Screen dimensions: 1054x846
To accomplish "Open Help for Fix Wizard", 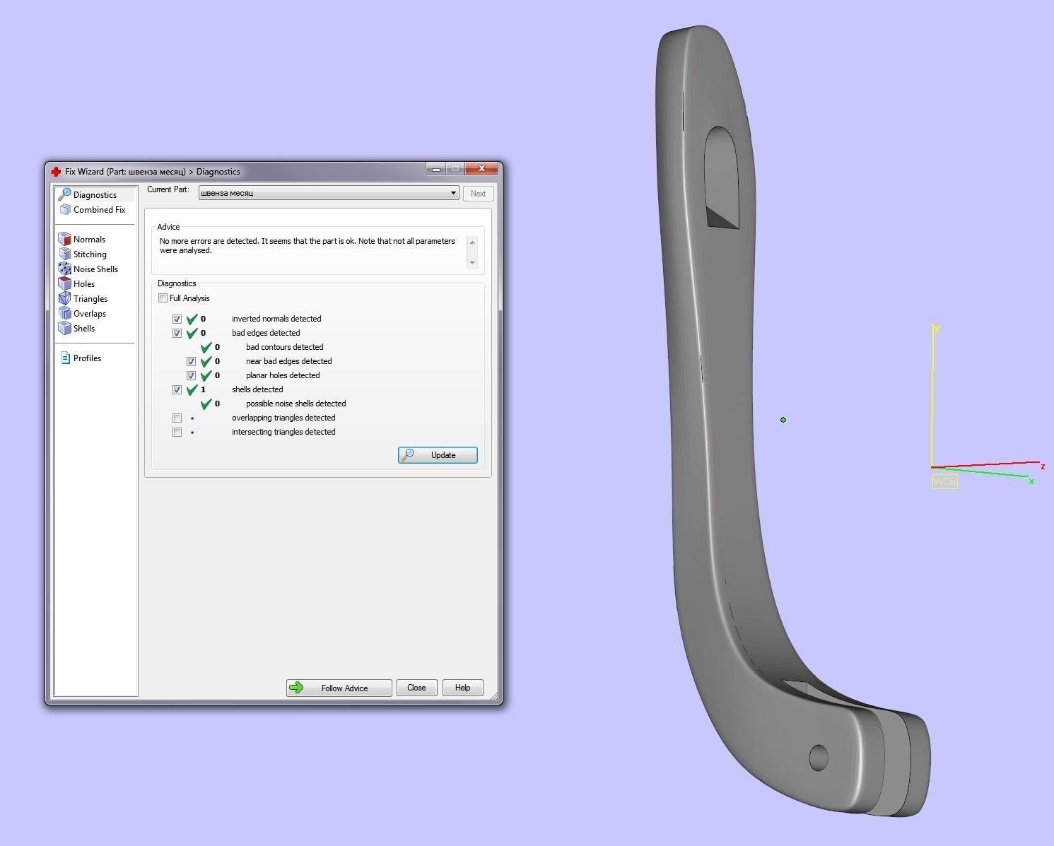I will [462, 688].
